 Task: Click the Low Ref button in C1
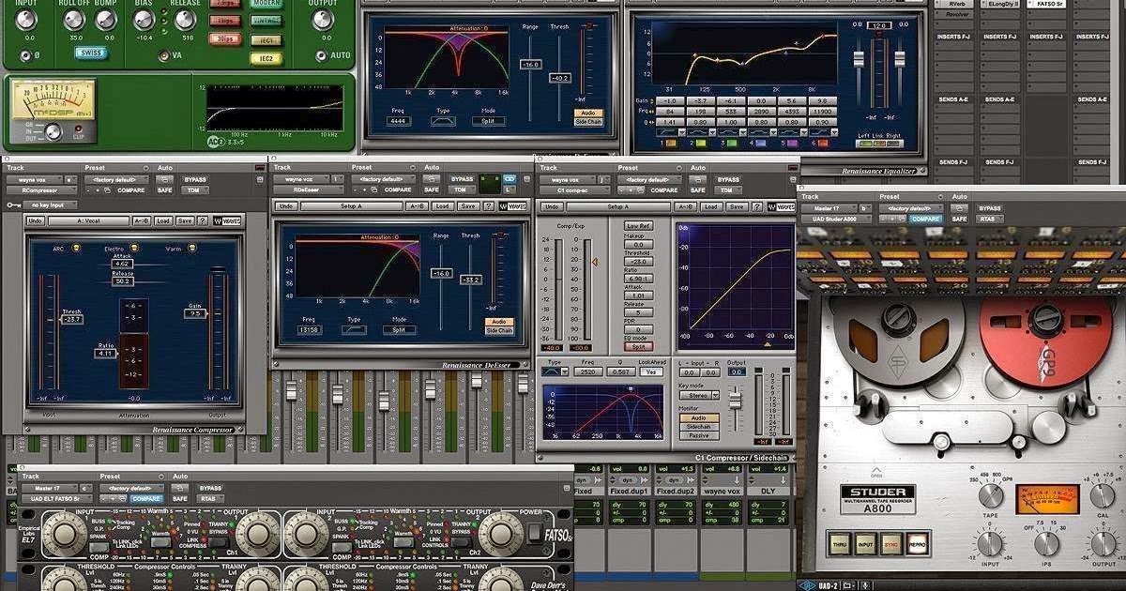(x=639, y=226)
